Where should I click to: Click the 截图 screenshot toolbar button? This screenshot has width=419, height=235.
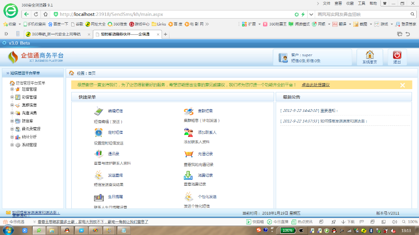(360, 24)
